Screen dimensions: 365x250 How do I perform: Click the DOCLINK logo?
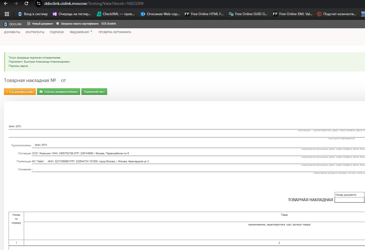[x=13, y=24]
